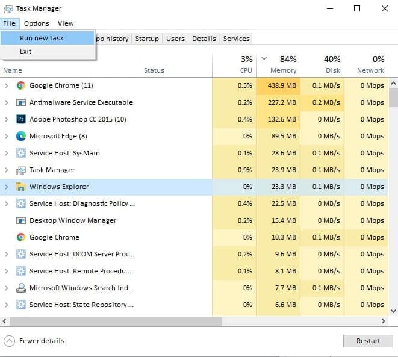Screen dimensions: 398x357
Task: Click the Google Chrome (11) icon
Action: tap(21, 85)
